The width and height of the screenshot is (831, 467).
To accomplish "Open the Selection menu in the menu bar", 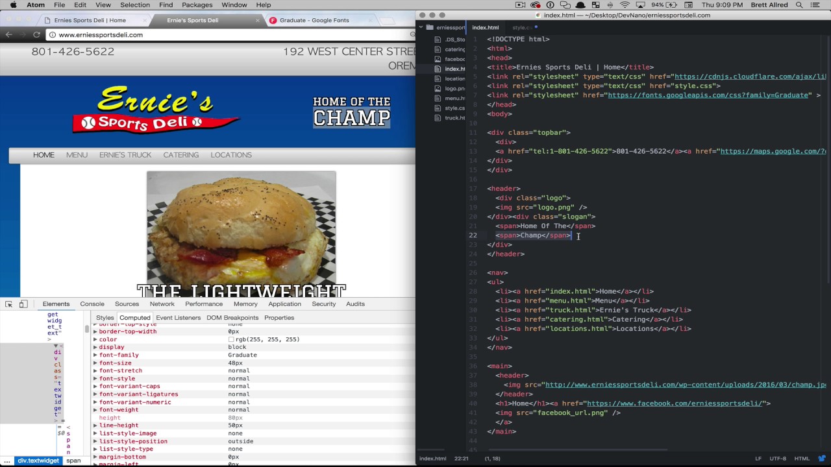I will point(135,5).
